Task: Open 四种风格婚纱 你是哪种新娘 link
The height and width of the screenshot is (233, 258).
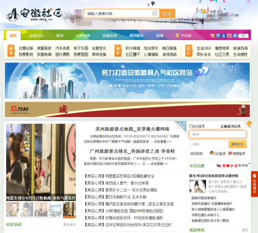Action: pos(212,204)
